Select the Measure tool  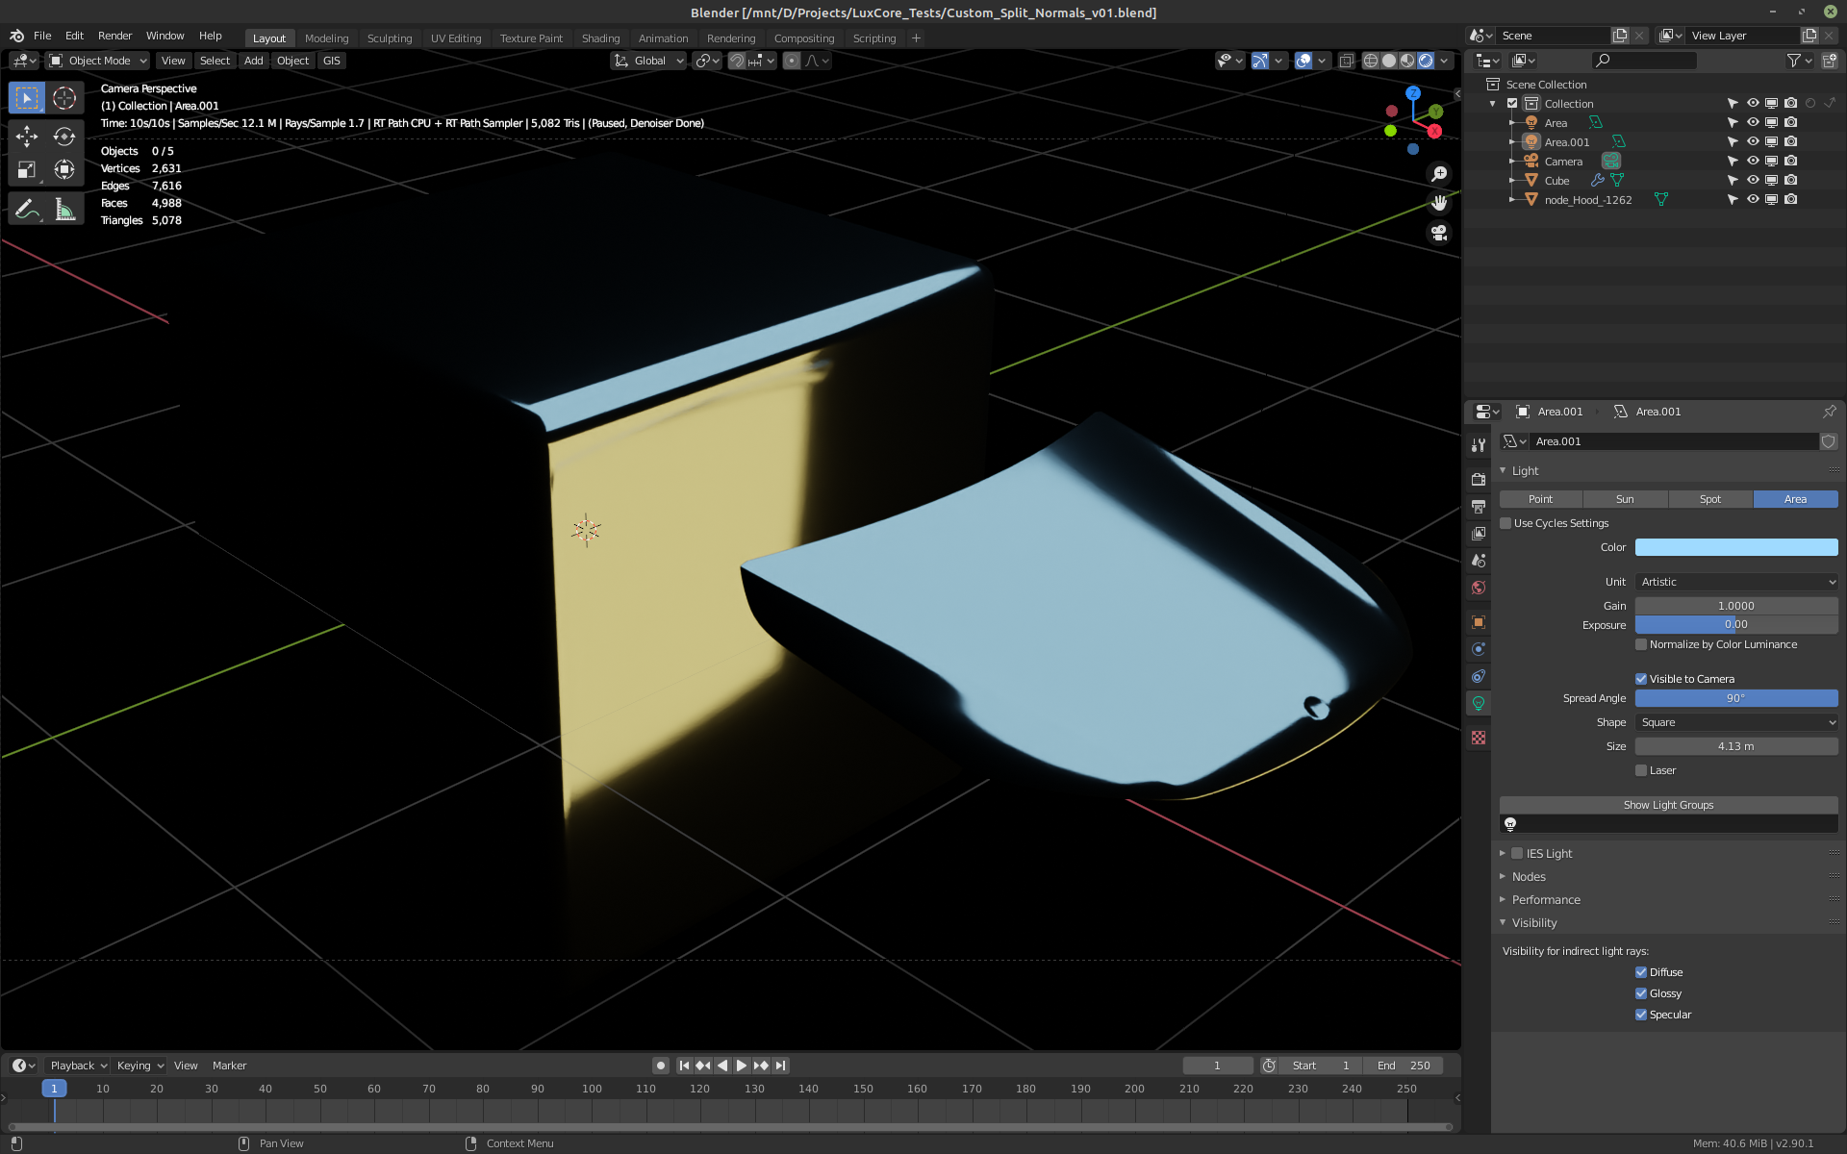point(64,209)
